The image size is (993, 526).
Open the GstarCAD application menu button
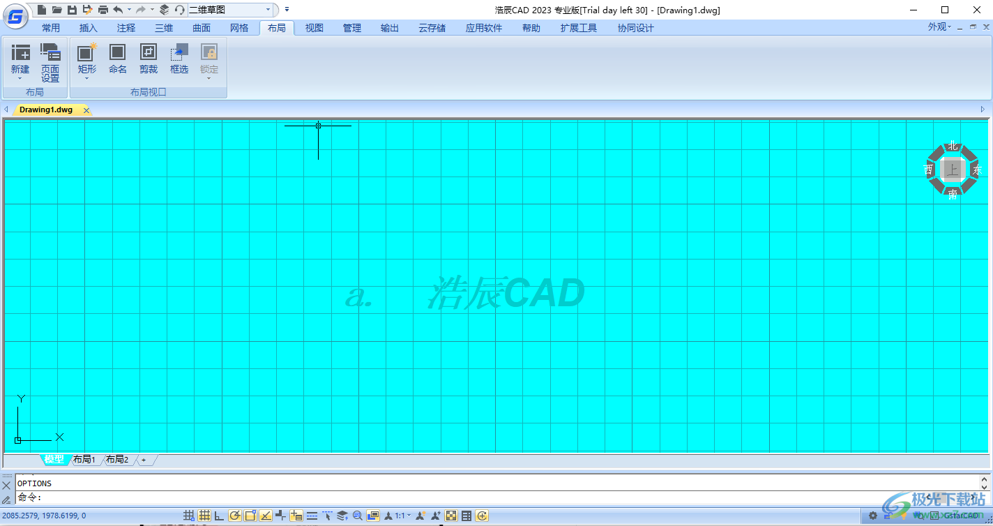click(15, 16)
